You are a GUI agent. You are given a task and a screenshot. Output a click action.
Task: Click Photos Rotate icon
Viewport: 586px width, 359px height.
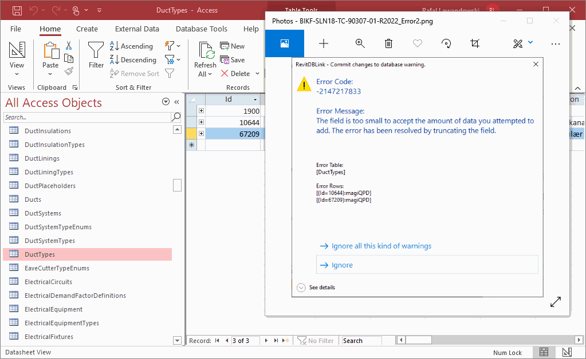pos(446,43)
